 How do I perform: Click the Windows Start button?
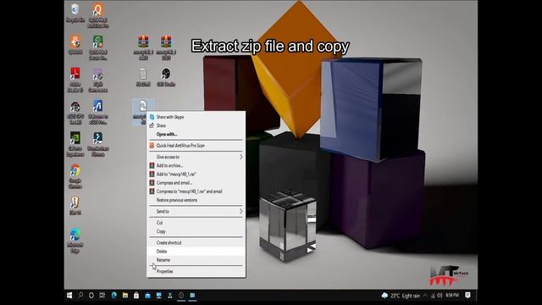69,296
